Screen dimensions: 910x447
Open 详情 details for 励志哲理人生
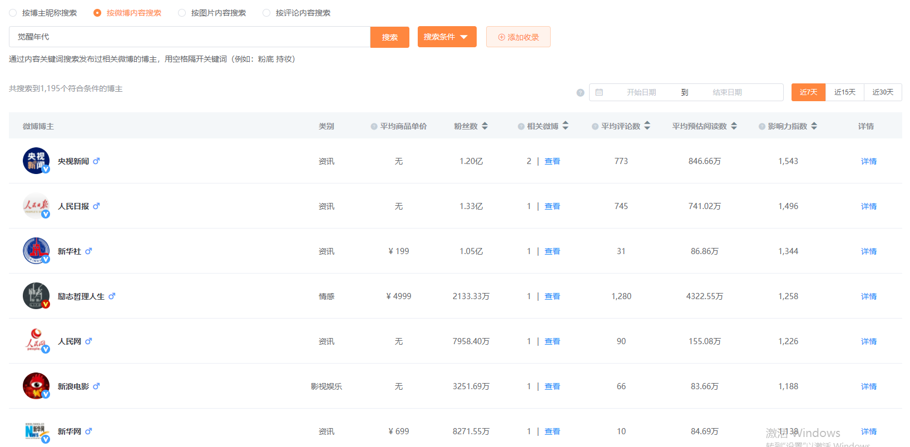click(x=869, y=296)
